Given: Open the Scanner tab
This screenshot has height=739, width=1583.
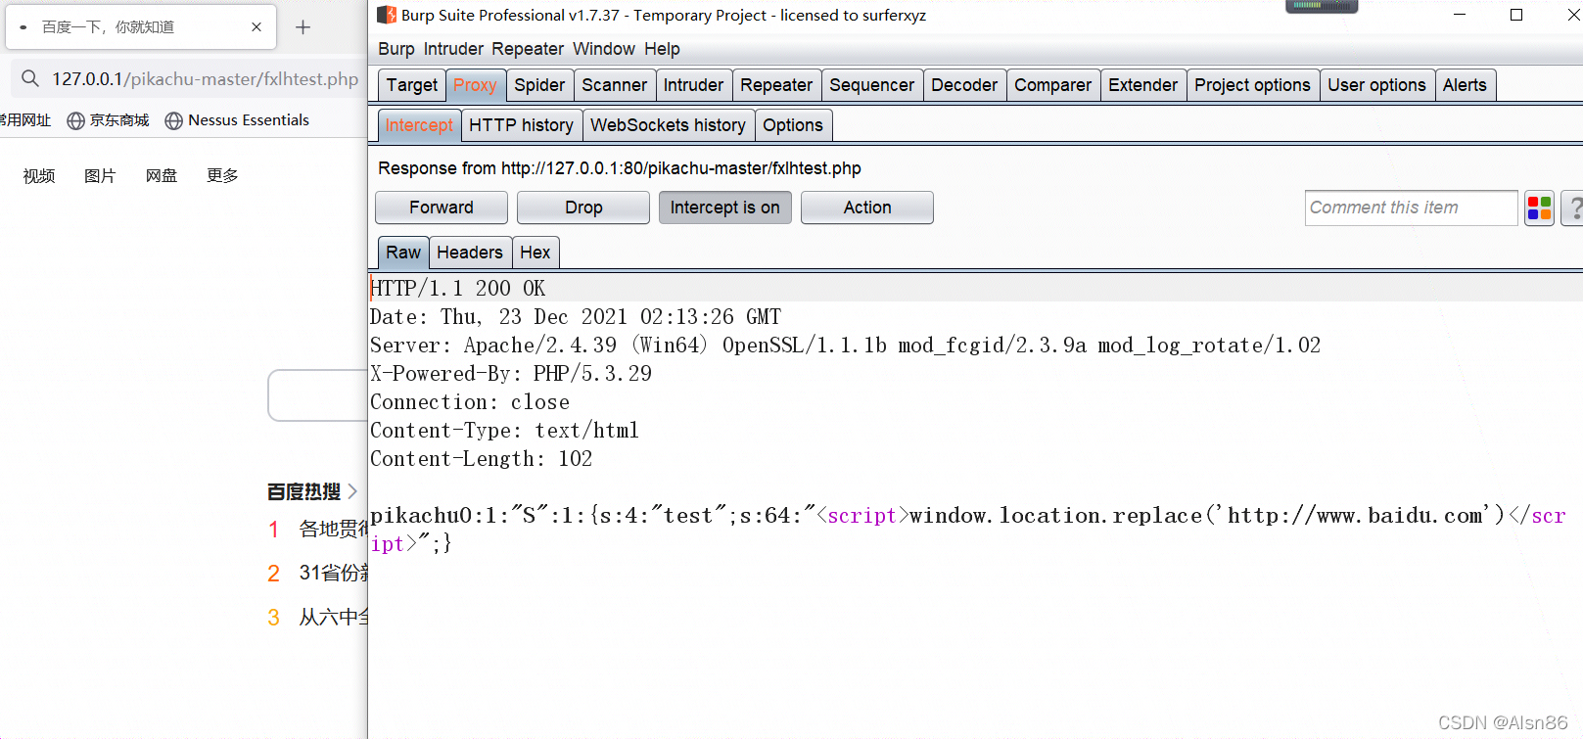Looking at the screenshot, I should click(x=615, y=85).
